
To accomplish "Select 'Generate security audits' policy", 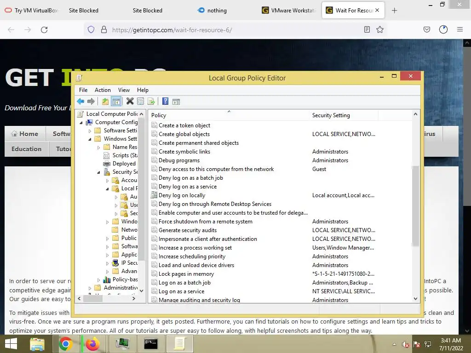I will (188, 230).
